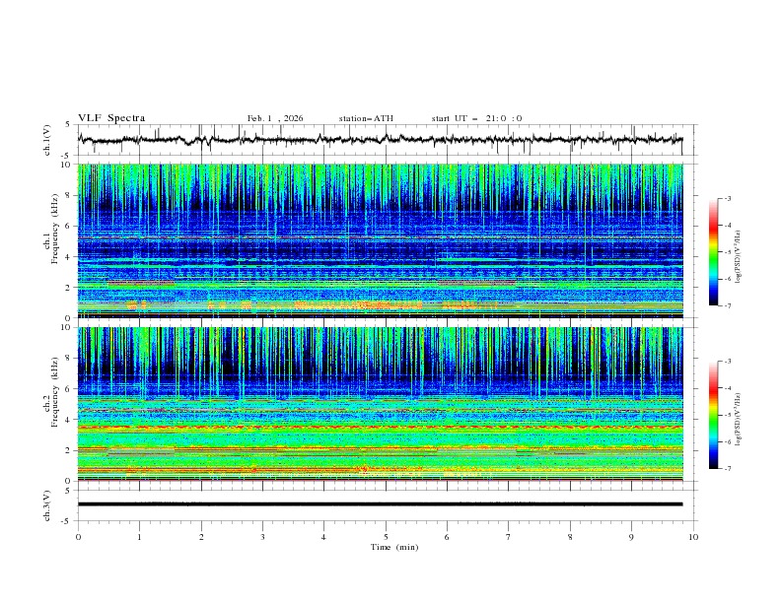Click the 'start UT = 21:0 :0' text
The width and height of the screenshot is (781, 603).
click(x=476, y=118)
